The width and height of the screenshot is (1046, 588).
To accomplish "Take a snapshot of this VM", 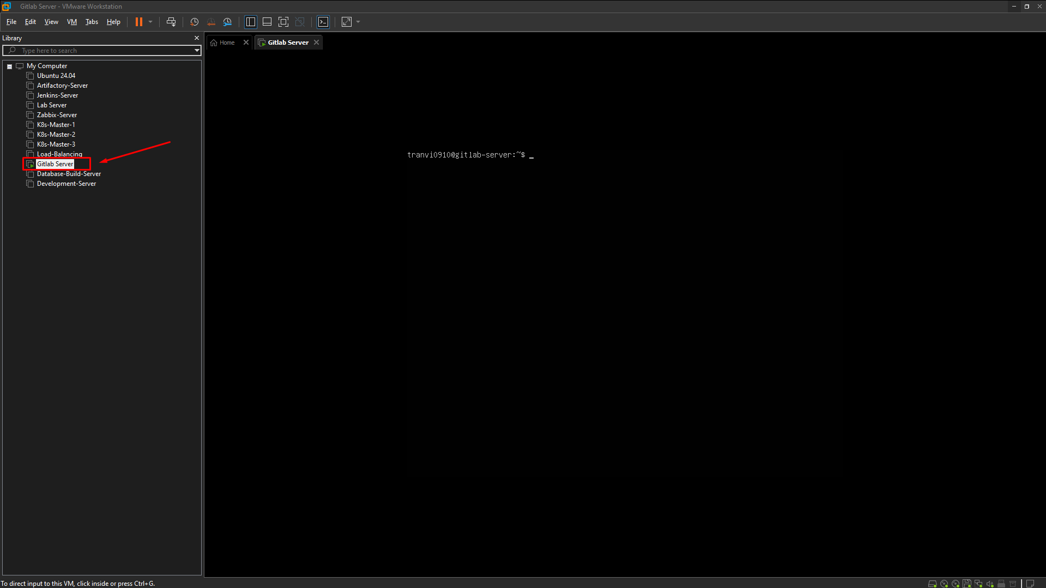I will tap(194, 22).
